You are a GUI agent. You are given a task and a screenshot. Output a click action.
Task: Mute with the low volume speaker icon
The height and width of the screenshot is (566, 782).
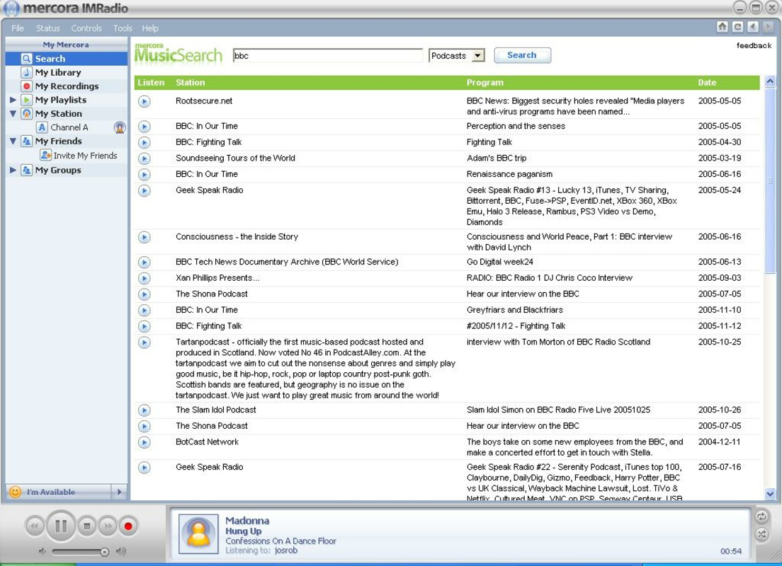click(x=43, y=551)
